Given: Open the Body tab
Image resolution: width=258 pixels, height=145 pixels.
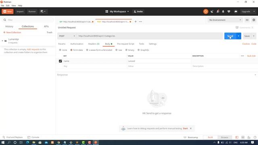Looking at the screenshot, I should click(x=108, y=44).
